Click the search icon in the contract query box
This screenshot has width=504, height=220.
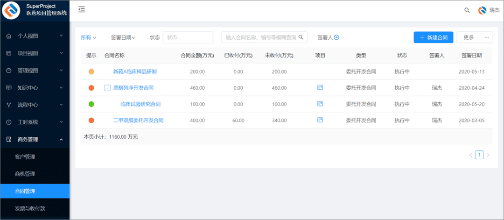pos(301,37)
